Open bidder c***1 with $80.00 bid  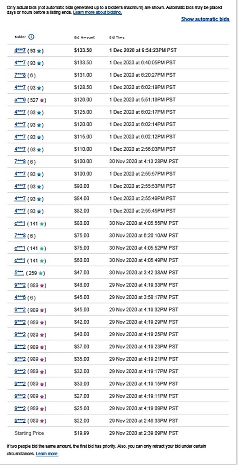click(x=19, y=223)
